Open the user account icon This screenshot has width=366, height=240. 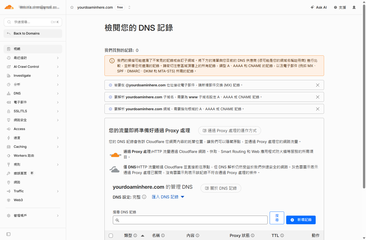(x=354, y=7)
